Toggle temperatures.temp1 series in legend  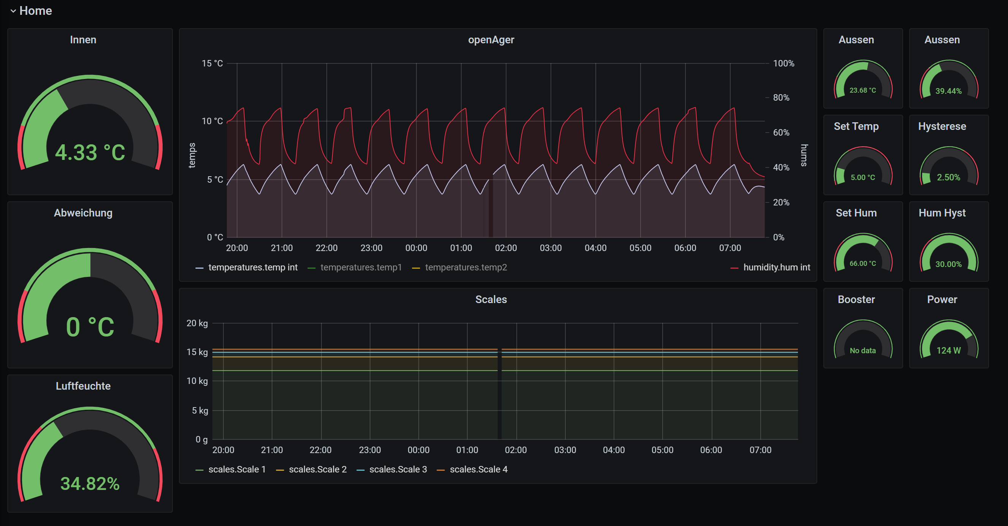[x=361, y=267]
